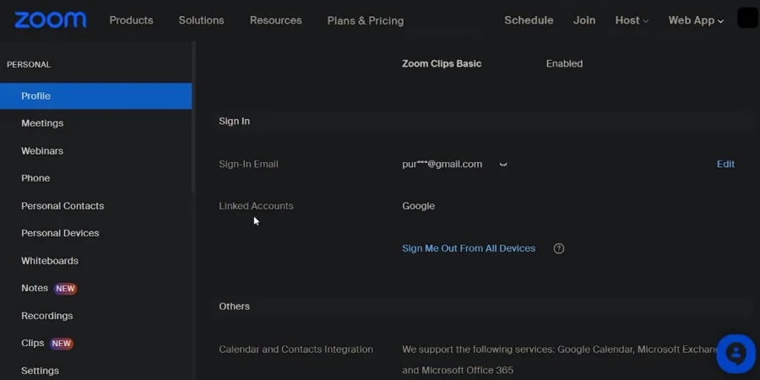Image resolution: width=760 pixels, height=380 pixels.
Task: Open the Solutions menu
Action: click(201, 20)
